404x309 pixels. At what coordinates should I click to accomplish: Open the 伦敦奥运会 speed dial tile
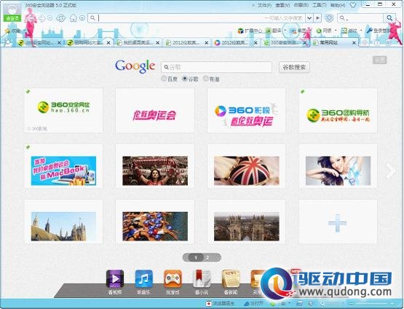(155, 110)
